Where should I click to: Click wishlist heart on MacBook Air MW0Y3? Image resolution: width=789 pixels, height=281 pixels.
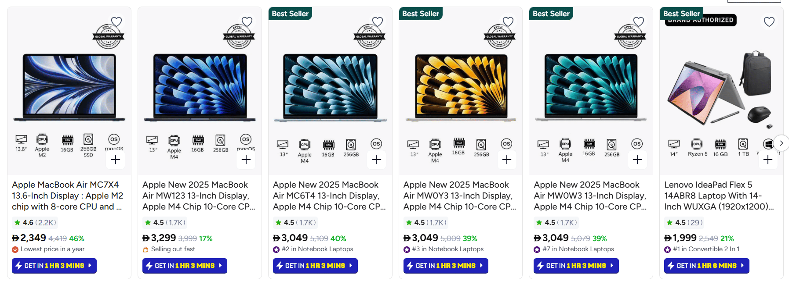tap(508, 21)
